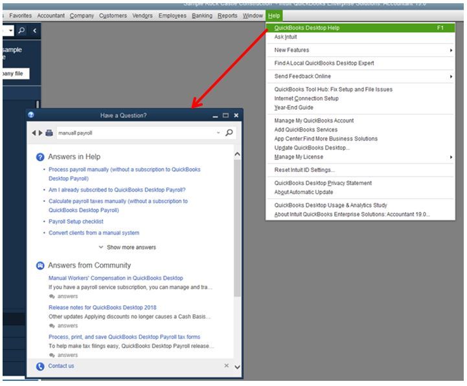The height and width of the screenshot is (386, 467).
Task: Open 'Process, print, and save' tax forms link
Action: [124, 337]
